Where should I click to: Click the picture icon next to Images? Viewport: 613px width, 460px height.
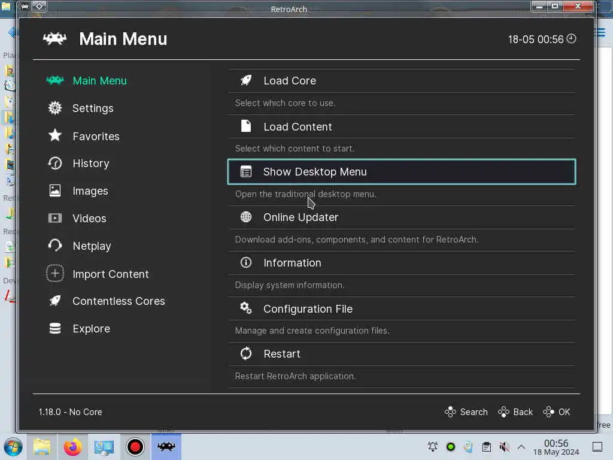[55, 190]
